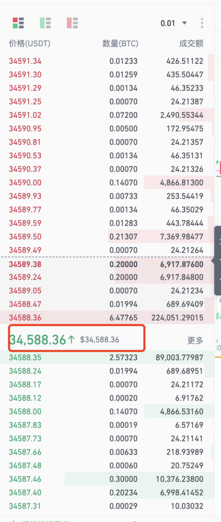Viewport: 221px width, 522px height.
Task: Click green up arrow beside last price
Action: [x=71, y=340]
